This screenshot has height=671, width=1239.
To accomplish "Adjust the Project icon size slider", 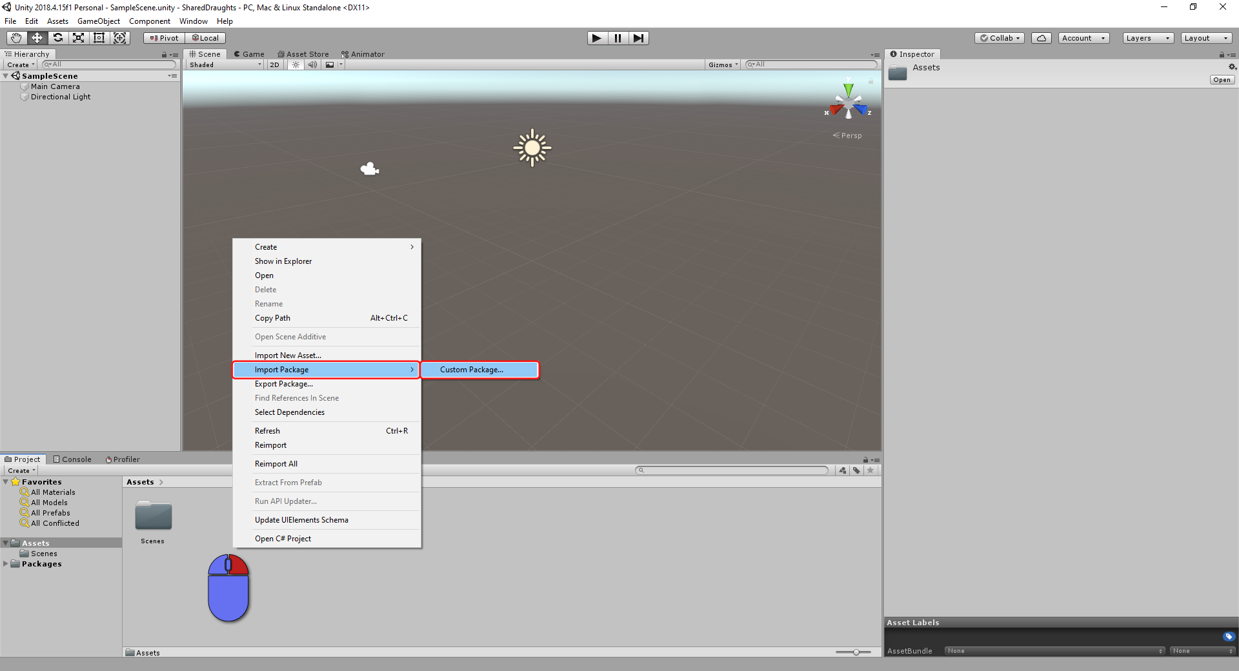I will click(x=856, y=652).
